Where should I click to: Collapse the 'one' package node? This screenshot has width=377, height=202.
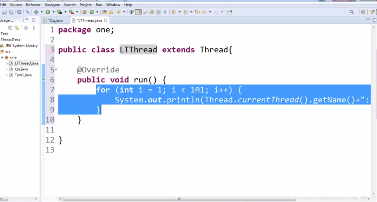[x=2, y=57]
